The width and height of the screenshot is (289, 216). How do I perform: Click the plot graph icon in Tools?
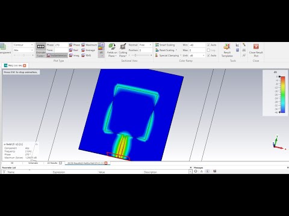pos(237,45)
